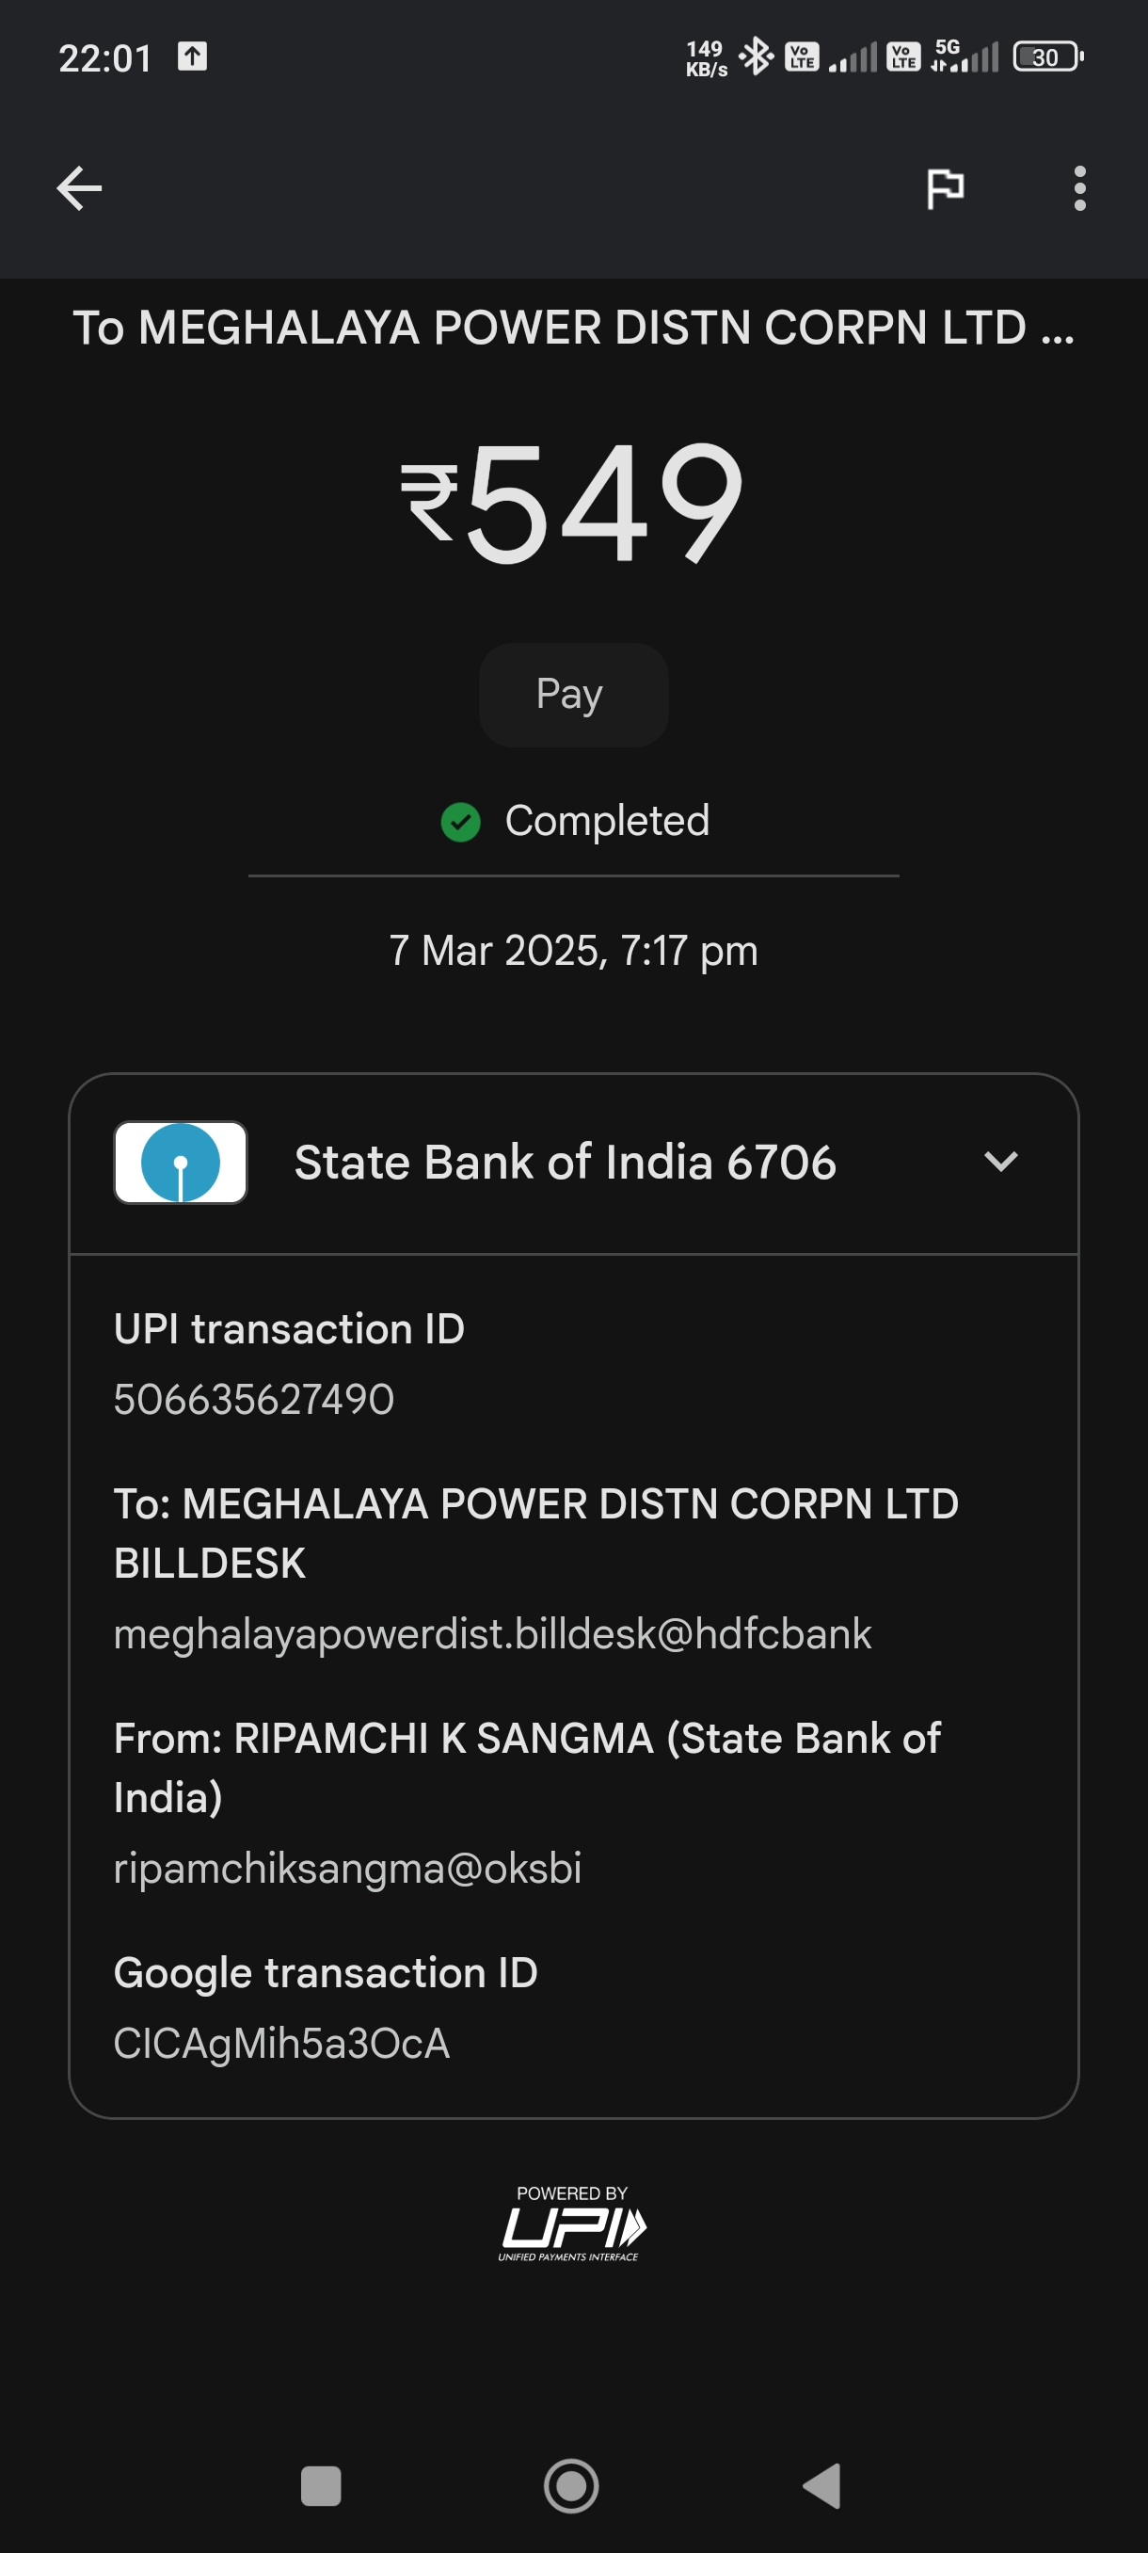Tap the Android home circle button
The width and height of the screenshot is (1148, 2553).
[x=571, y=2485]
